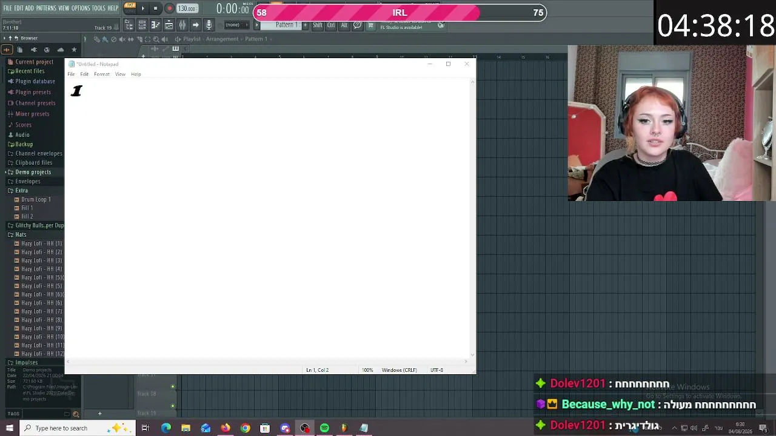Open the mixer toolbar icon
The height and width of the screenshot is (436, 776).
coord(182,25)
